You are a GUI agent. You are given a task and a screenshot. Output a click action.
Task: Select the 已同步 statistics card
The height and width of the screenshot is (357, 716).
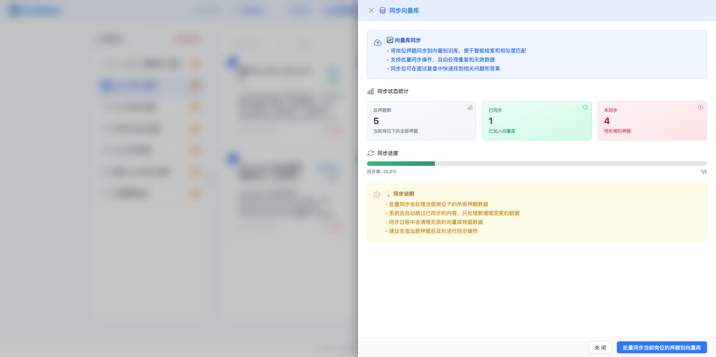pos(537,121)
